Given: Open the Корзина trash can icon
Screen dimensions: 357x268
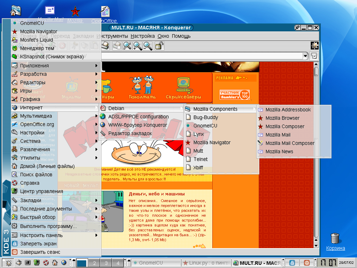Looking at the screenshot, I should [x=335, y=238].
